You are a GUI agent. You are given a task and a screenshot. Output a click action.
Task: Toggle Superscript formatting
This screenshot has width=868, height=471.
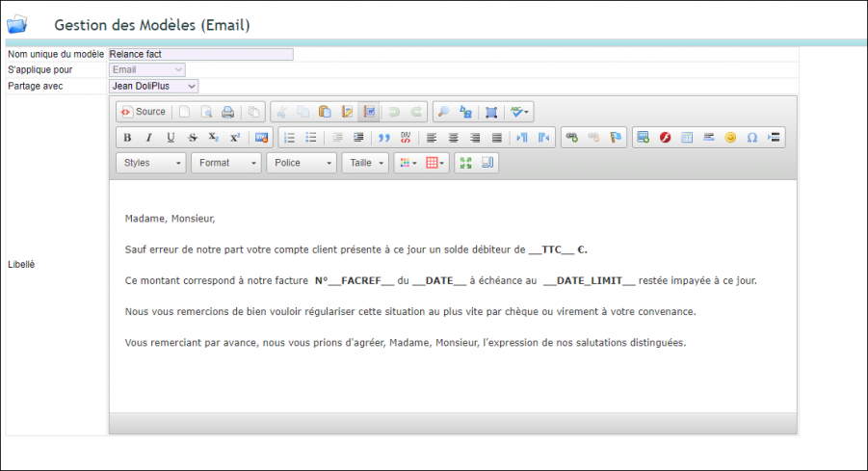pyautogui.click(x=235, y=138)
